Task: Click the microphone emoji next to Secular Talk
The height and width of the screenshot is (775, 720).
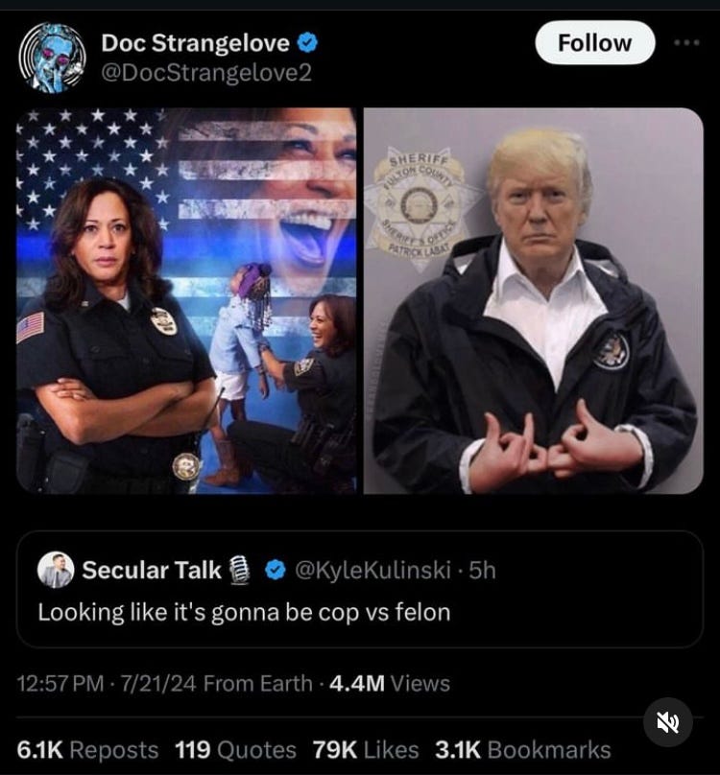Action: [x=239, y=570]
